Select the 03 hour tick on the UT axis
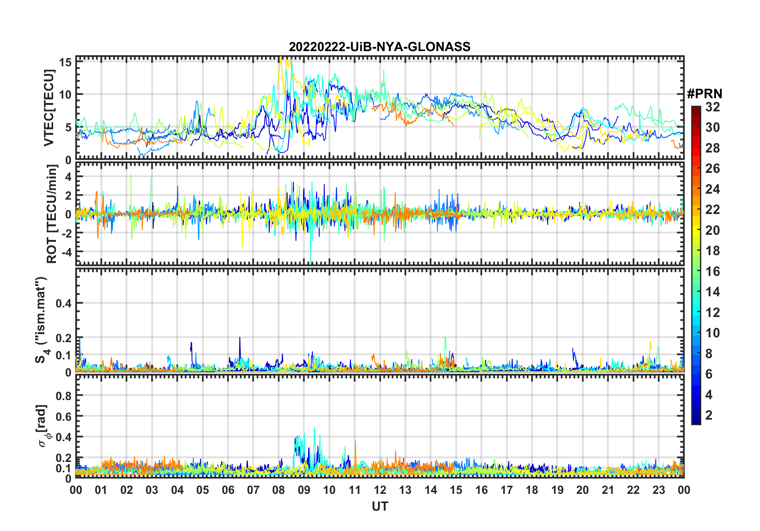This screenshot has width=760, height=531. click(152, 490)
